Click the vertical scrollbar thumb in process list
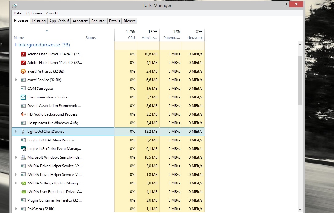 300,80
